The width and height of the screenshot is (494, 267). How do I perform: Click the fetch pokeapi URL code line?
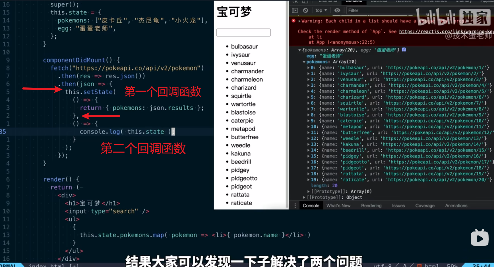pos(127,68)
